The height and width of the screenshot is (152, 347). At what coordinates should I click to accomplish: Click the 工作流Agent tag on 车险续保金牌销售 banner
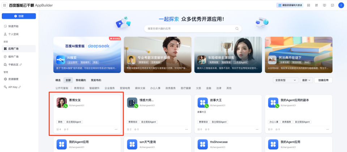coord(241,62)
